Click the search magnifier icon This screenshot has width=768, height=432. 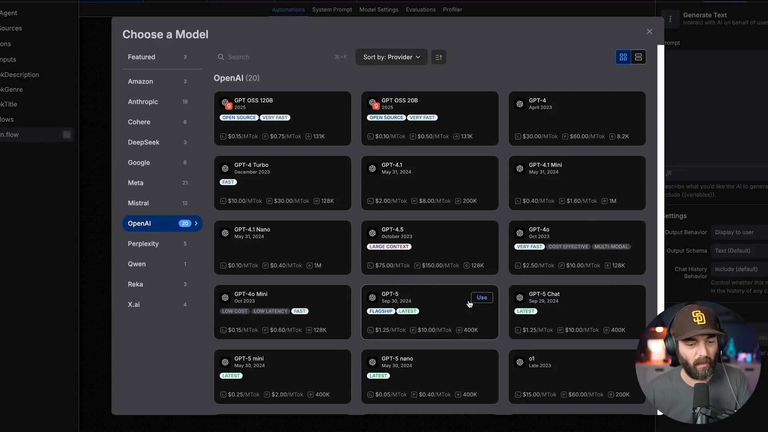point(221,57)
